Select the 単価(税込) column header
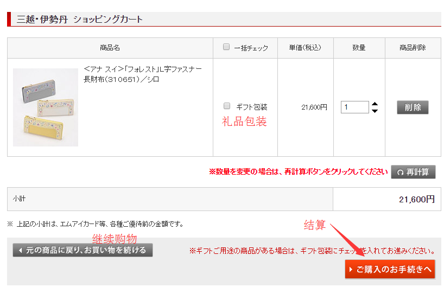This screenshot has width=444, height=287. (x=305, y=48)
